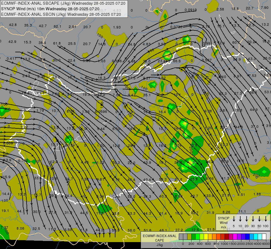Select the olive swatch in the CAPE scale
271x249 pixels.
(189, 237)
